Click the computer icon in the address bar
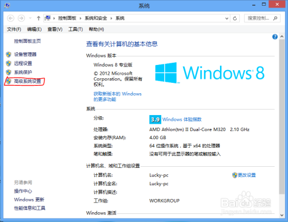The width and height of the screenshot is (288, 222). tap(47, 18)
